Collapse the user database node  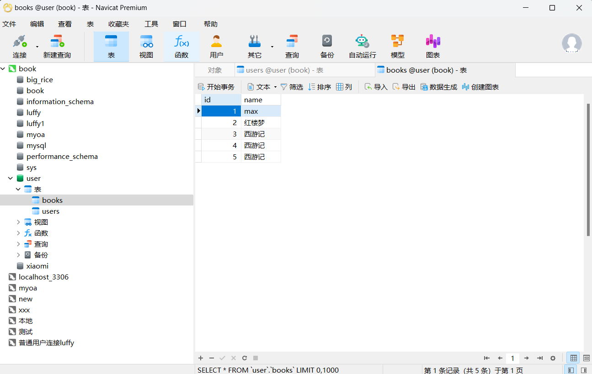pyautogui.click(x=11, y=178)
